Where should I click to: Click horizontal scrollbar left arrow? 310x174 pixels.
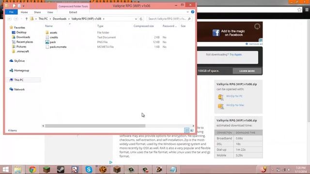click(x=43, y=126)
